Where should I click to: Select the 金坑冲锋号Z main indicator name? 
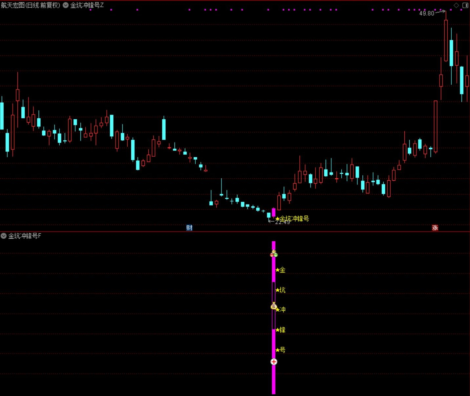87,5
